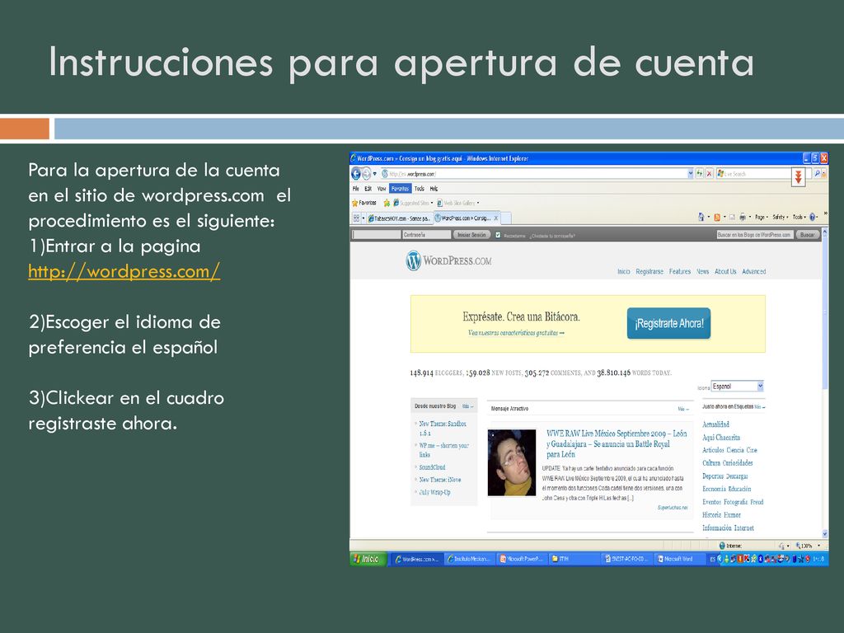844x633 pixels.
Task: Open the ITM folder taskbar item
Action: point(573,560)
